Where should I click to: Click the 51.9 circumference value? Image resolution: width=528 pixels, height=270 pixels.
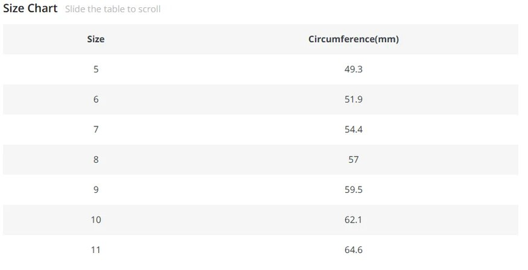point(353,99)
